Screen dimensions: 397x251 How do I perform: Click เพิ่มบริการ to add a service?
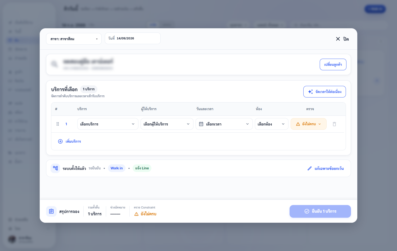[x=70, y=141]
